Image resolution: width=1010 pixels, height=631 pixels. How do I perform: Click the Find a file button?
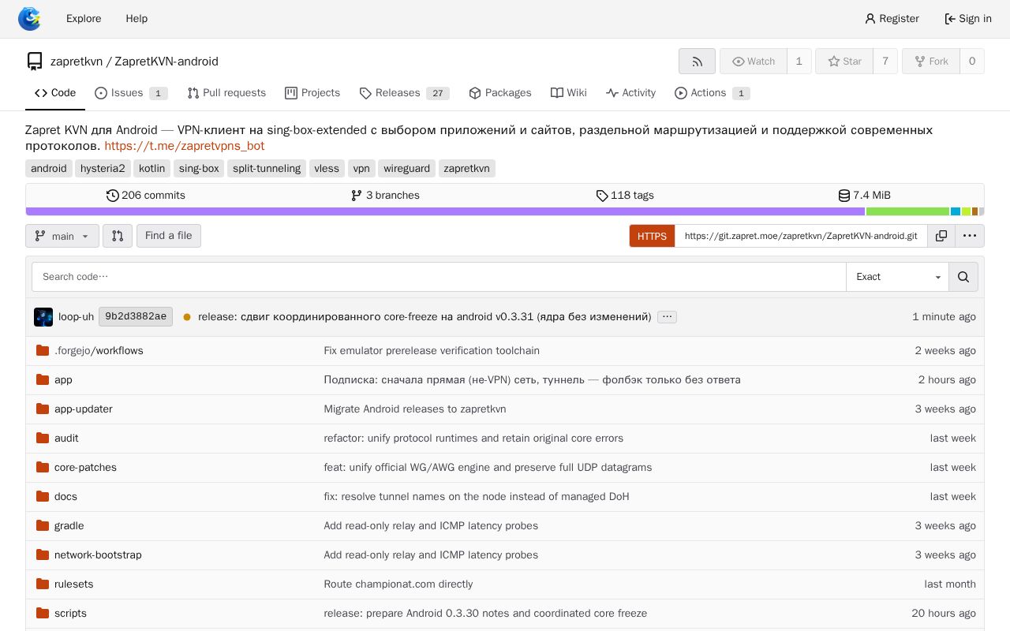tap(169, 236)
